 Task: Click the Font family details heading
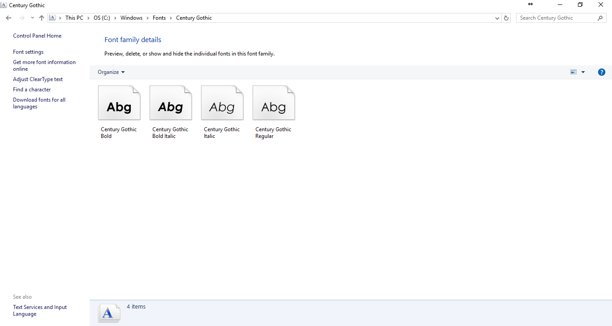pyautogui.click(x=133, y=40)
